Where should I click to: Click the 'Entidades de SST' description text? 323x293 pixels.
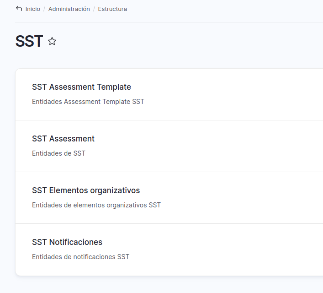pos(58,153)
